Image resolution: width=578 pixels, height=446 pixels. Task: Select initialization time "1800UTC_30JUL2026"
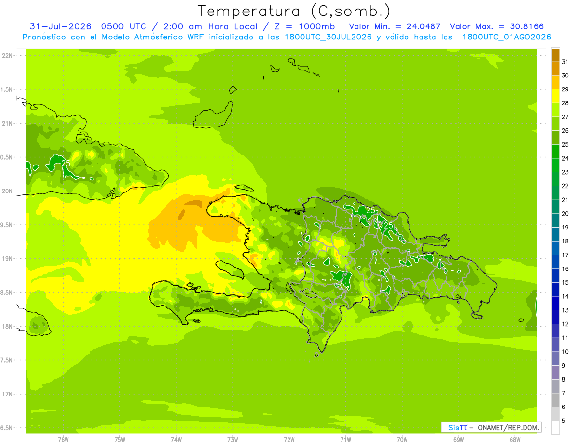click(x=328, y=37)
